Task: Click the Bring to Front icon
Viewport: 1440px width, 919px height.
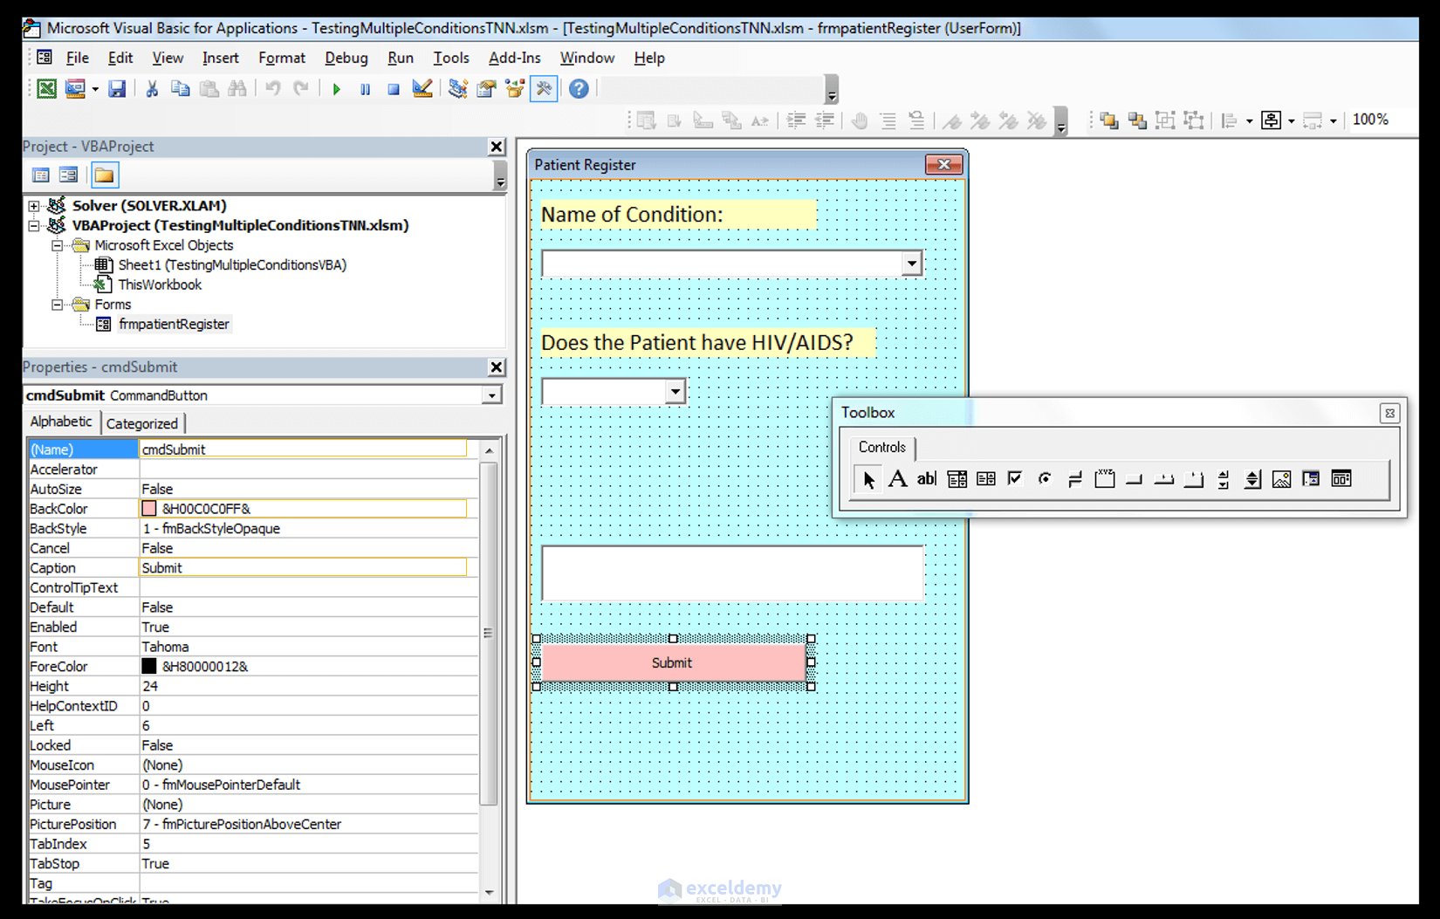Action: pyautogui.click(x=1109, y=120)
